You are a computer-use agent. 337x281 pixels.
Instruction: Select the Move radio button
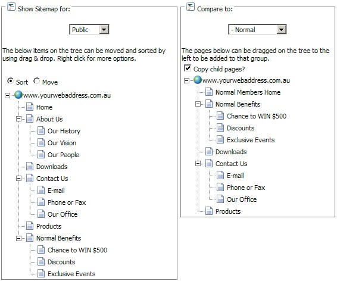tap(36, 81)
